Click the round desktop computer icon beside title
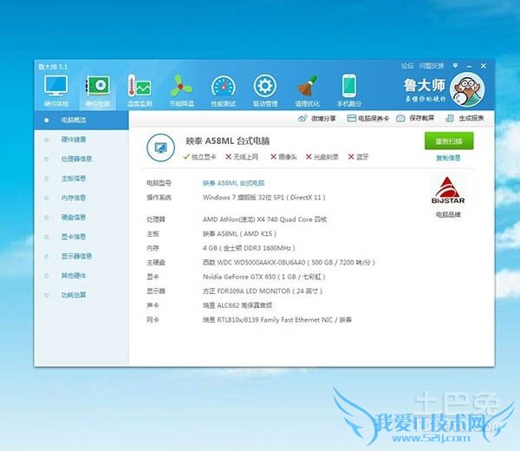The height and width of the screenshot is (451, 520). 160,147
